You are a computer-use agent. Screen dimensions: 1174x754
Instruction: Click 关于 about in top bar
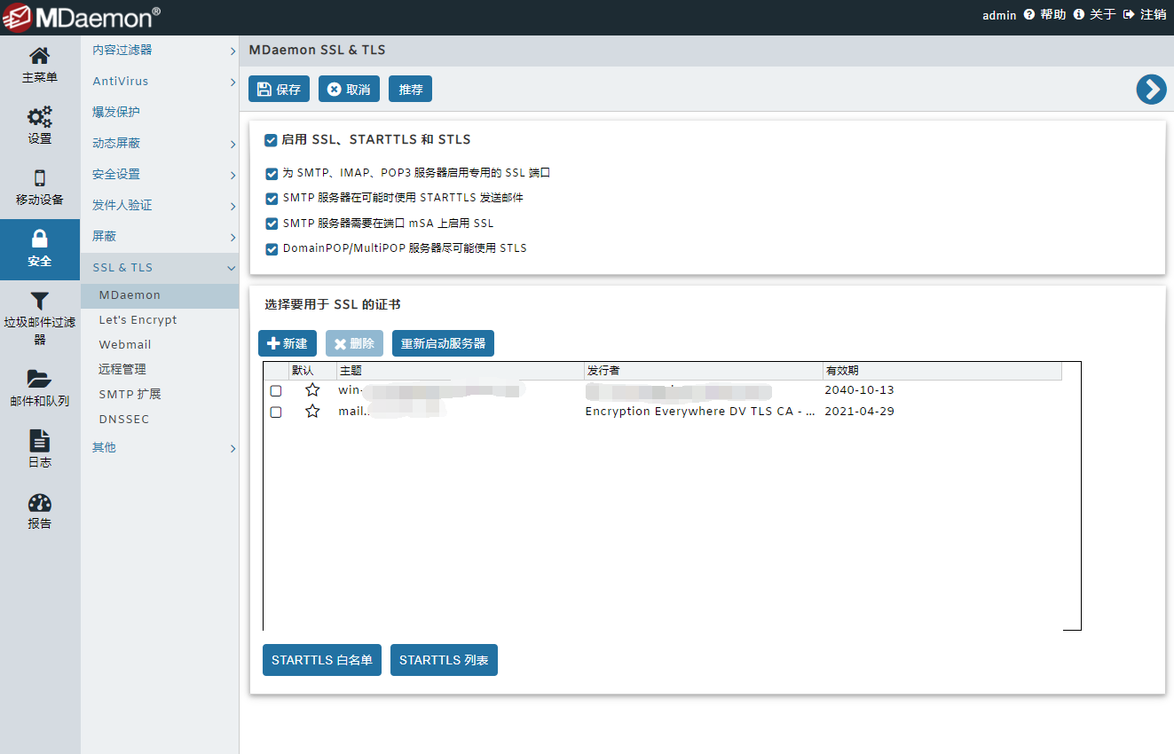point(1094,15)
